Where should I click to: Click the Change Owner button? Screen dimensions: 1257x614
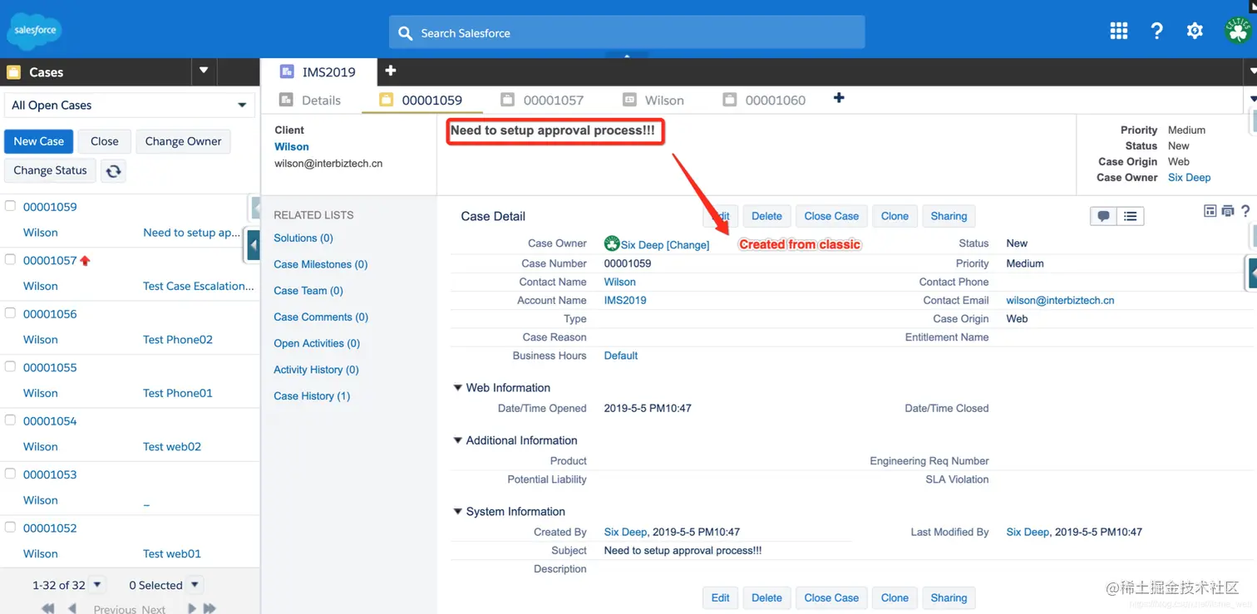(x=183, y=141)
